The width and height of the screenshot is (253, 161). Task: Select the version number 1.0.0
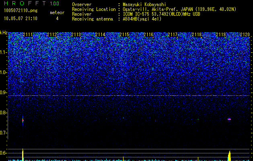pos(55,3)
